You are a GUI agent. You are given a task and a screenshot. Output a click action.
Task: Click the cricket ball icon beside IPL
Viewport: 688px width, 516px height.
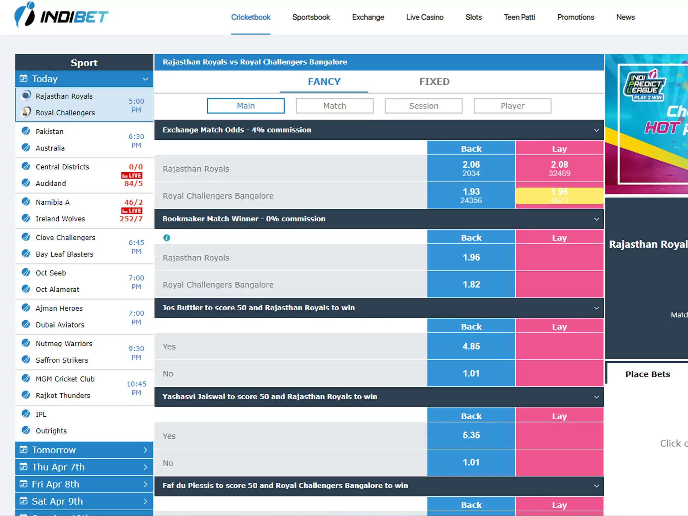(x=26, y=414)
